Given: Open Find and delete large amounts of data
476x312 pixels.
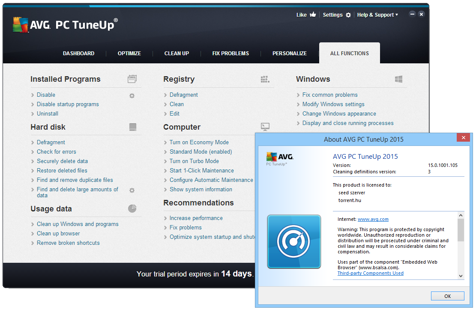Looking at the screenshot, I should (78, 192).
